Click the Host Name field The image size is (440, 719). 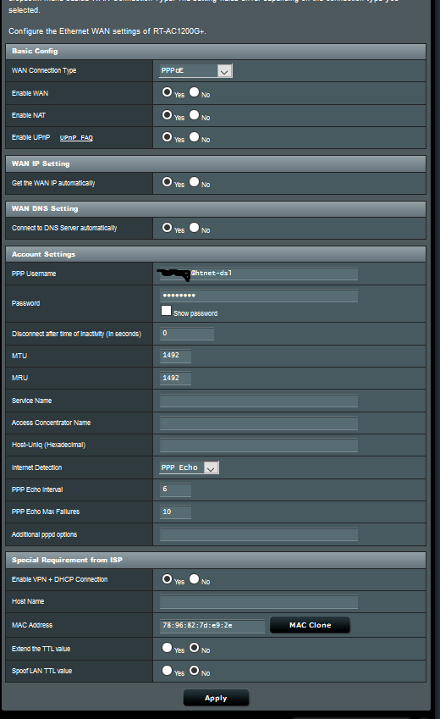(x=259, y=601)
